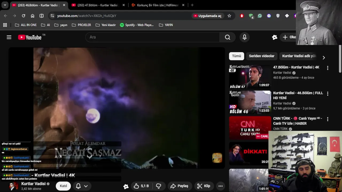Screen dimensions: 342x192
Task: Open the tab search dropdown arrow
Action: (5, 5)
